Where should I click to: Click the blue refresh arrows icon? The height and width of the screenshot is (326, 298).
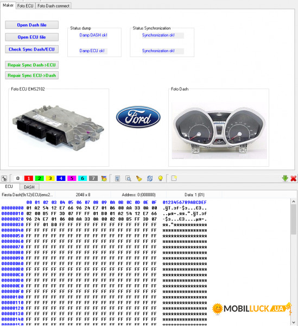point(150,178)
